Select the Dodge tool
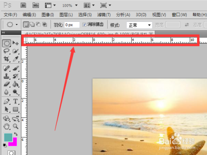 pos(15,92)
